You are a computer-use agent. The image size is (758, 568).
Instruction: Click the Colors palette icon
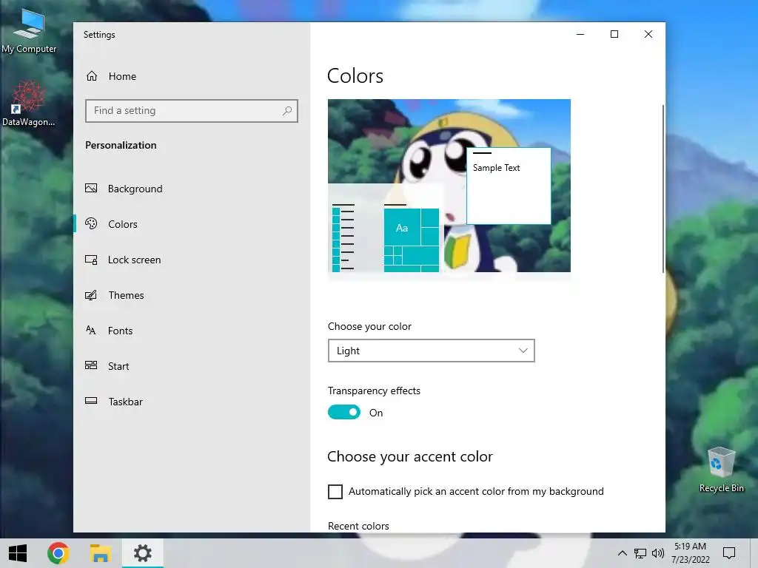tap(91, 223)
